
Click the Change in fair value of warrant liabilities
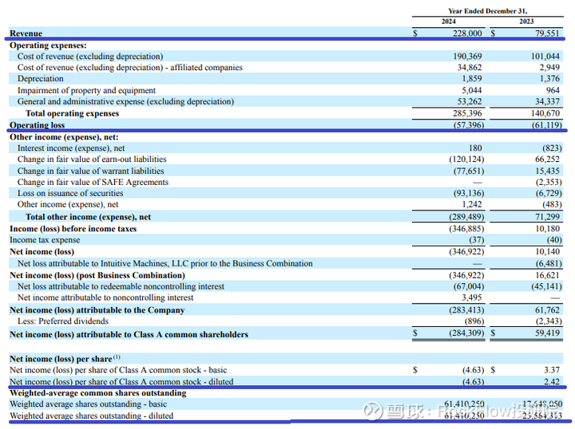point(90,171)
